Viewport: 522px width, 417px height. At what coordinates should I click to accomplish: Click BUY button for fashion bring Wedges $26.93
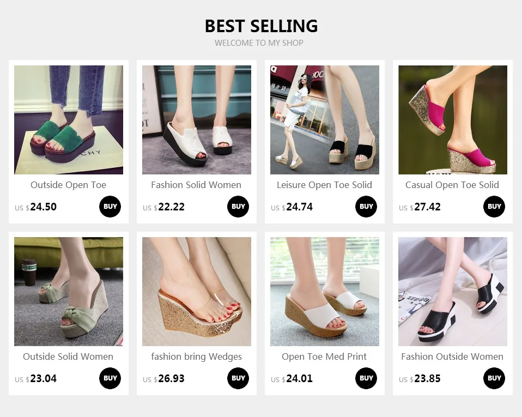pos(238,378)
